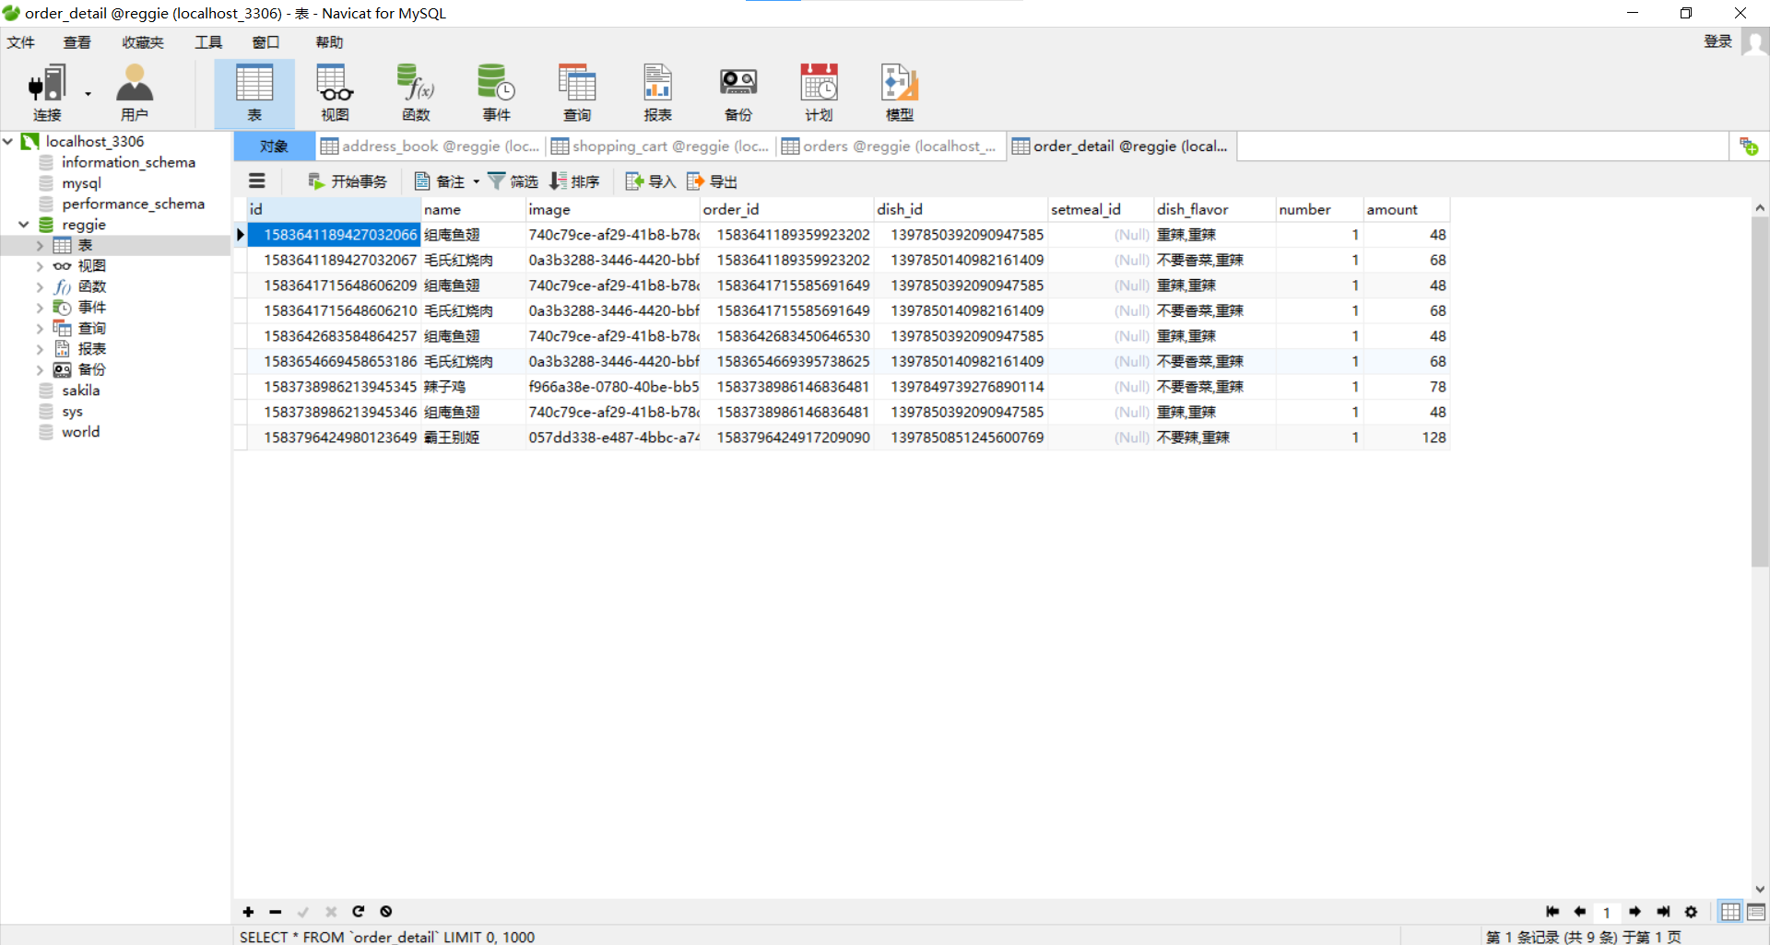Open the 备份 backup toolbar button
Viewport: 1770px width, 945px height.
pos(738,93)
